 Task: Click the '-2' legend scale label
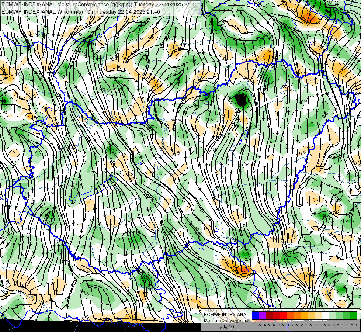point(301,325)
